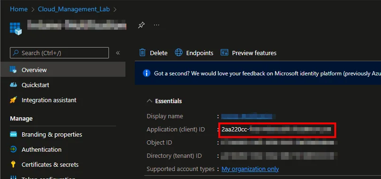Click the Quickstart cloud icon
The width and height of the screenshot is (381, 179).
pos(13,85)
